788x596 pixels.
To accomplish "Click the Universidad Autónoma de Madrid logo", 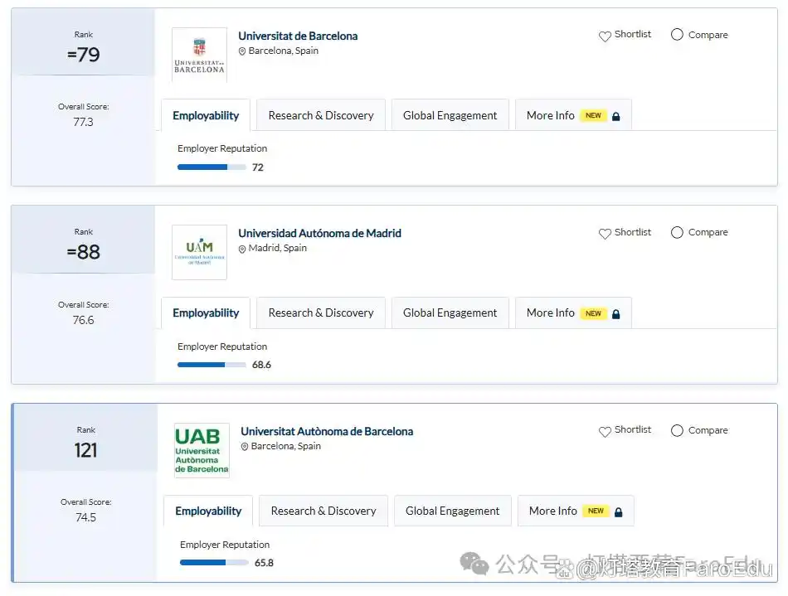I will 199,252.
